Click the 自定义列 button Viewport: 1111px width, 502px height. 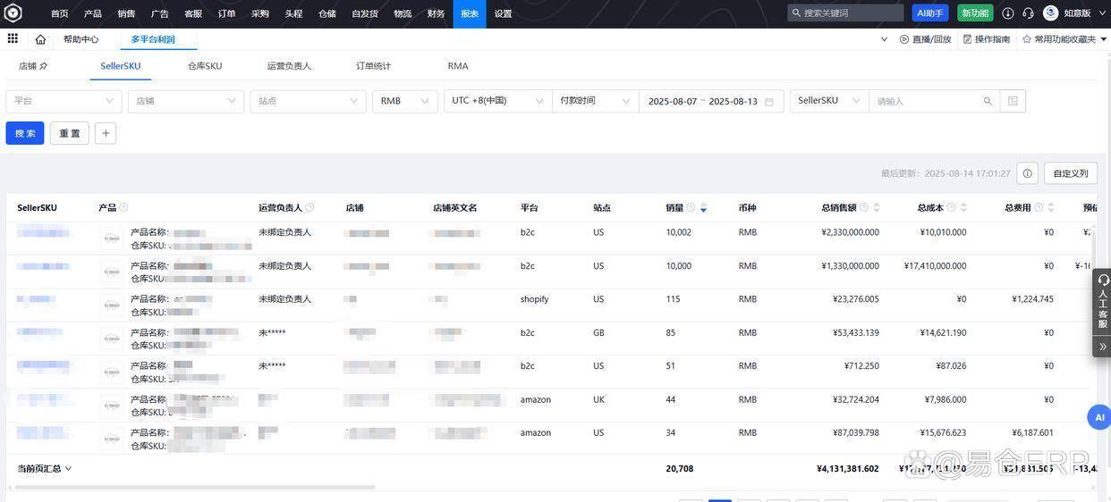point(1070,173)
